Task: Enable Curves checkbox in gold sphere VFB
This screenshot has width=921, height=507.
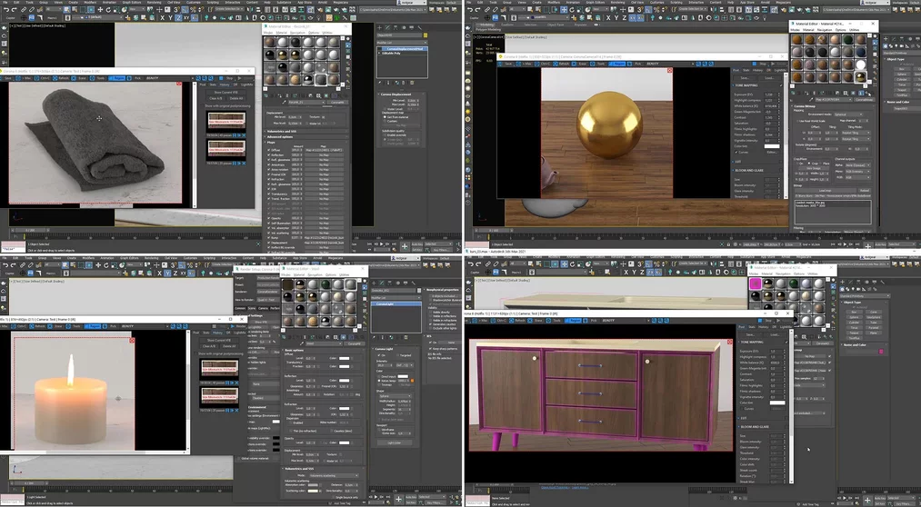Action: click(736, 152)
